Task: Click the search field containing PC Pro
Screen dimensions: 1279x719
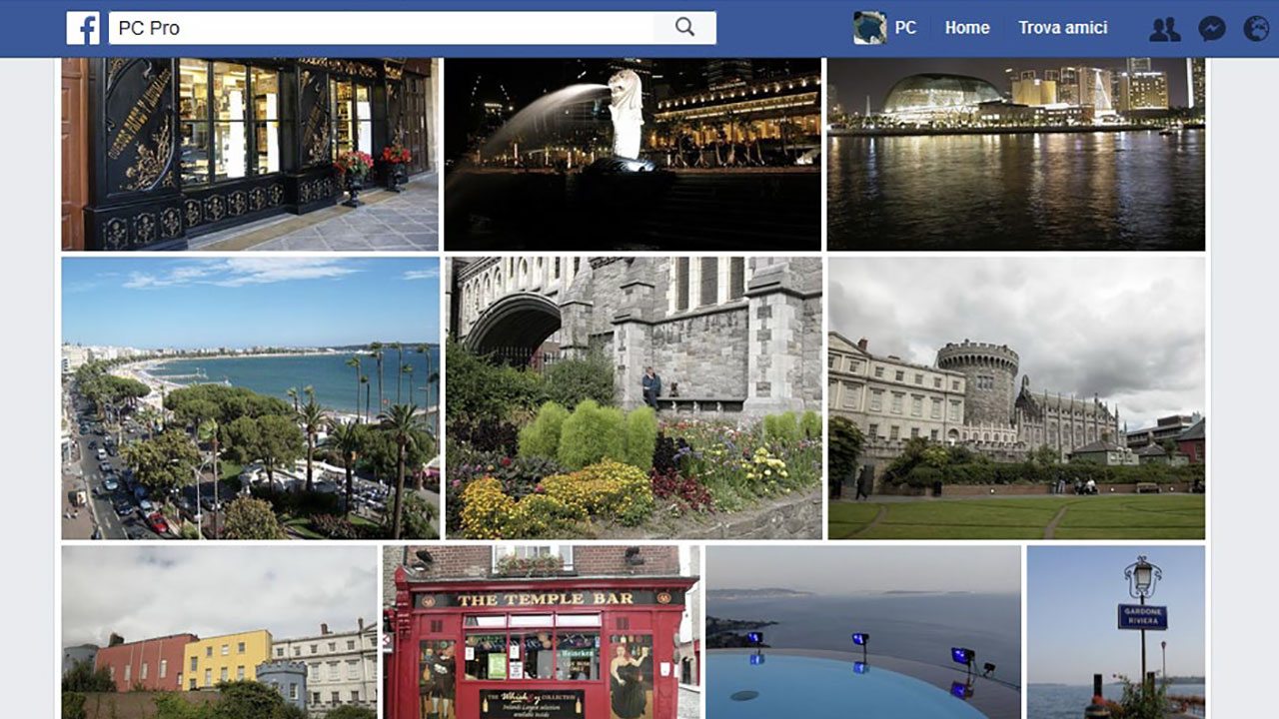Action: point(380,28)
